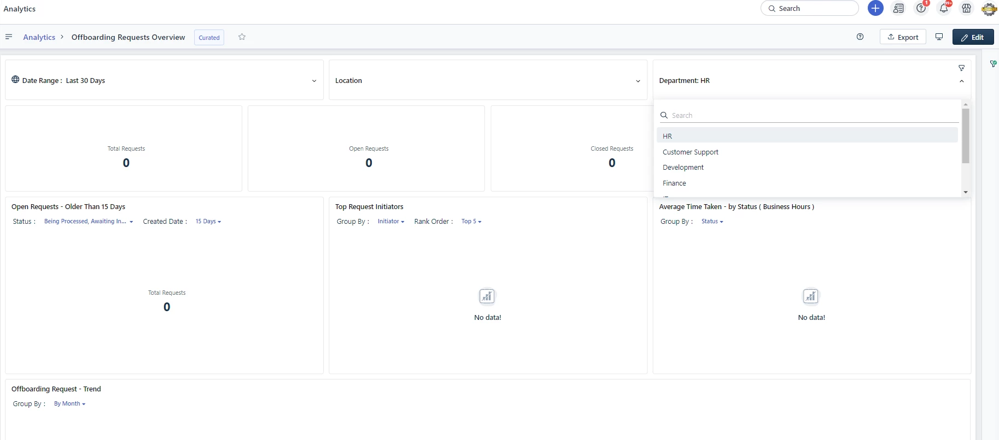The image size is (999, 440).
Task: Click the department dropdown search field
Action: [x=809, y=115]
